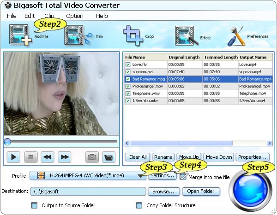Select the I.See.You.mkv file row

pos(198,101)
